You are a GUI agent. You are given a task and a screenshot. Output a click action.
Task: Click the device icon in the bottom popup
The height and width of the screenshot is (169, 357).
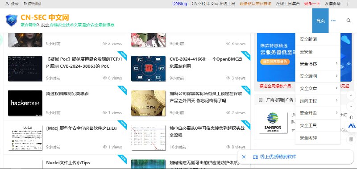coord(255,157)
